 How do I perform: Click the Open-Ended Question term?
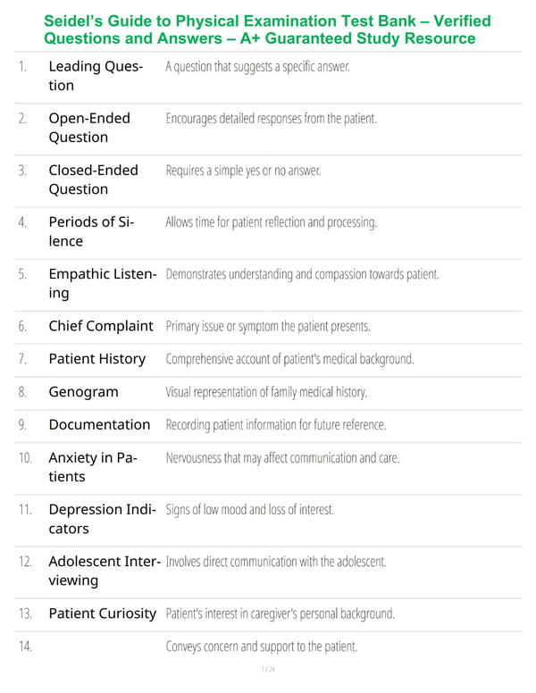[x=89, y=128]
